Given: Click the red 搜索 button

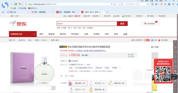Looking at the screenshot, I should click(x=122, y=24).
